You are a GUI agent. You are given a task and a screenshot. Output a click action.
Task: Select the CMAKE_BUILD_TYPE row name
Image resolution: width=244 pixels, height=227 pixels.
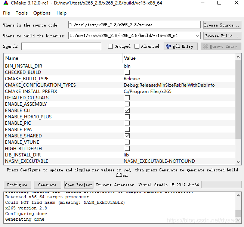[x=27, y=79]
